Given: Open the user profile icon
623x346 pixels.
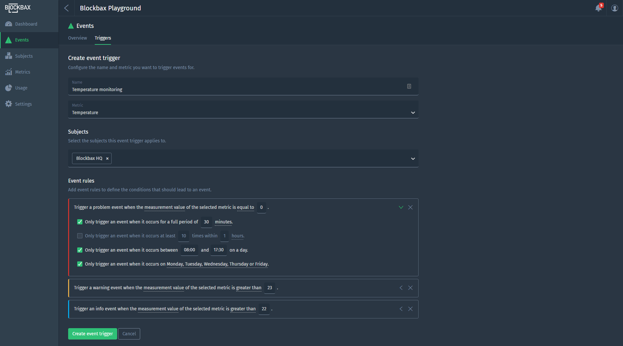Looking at the screenshot, I should 615,8.
